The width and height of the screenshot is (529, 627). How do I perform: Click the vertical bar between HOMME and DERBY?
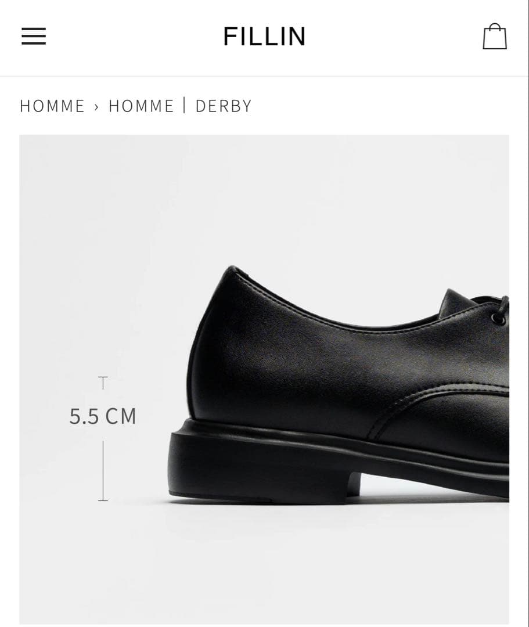(x=184, y=105)
